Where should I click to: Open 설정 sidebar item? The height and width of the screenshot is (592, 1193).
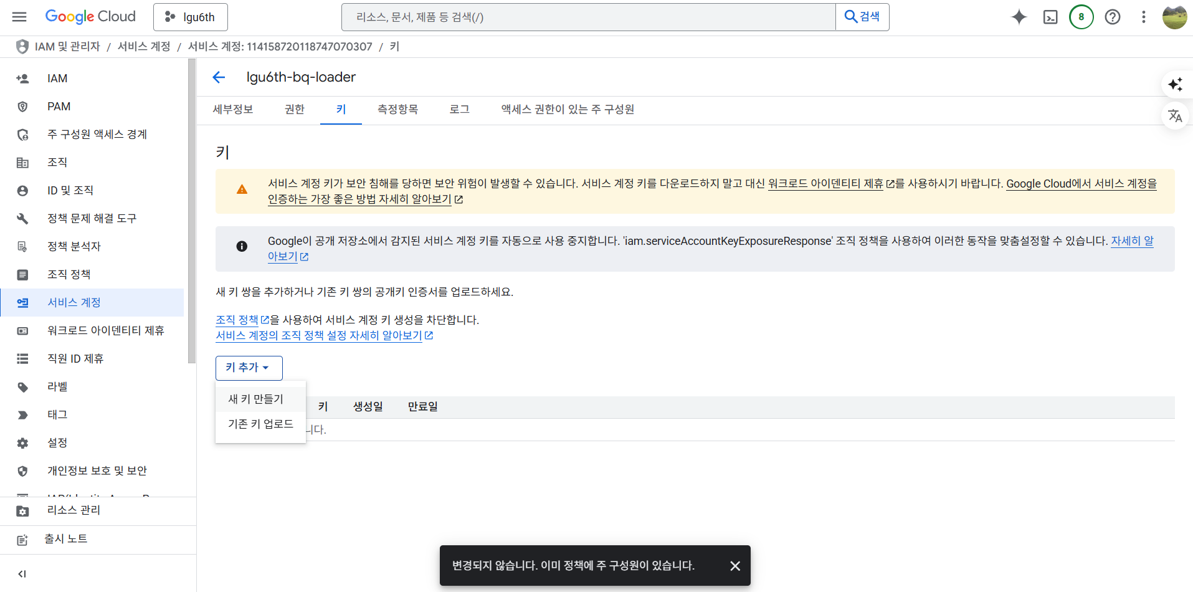[92, 443]
